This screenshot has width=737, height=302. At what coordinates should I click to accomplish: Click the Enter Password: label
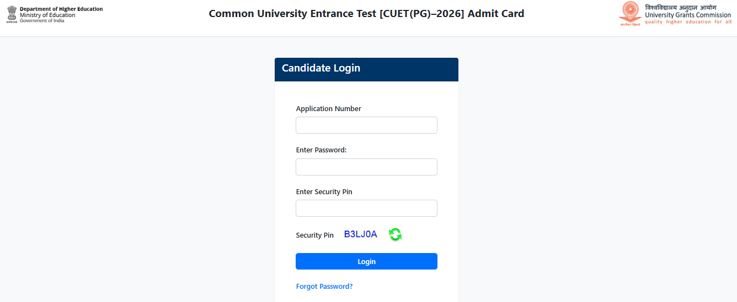pos(321,150)
